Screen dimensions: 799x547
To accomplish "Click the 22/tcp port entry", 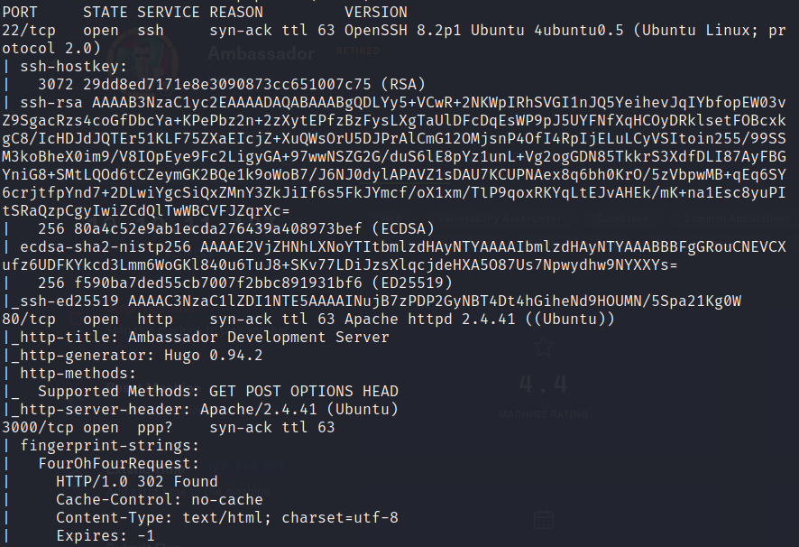I will 29,31.
